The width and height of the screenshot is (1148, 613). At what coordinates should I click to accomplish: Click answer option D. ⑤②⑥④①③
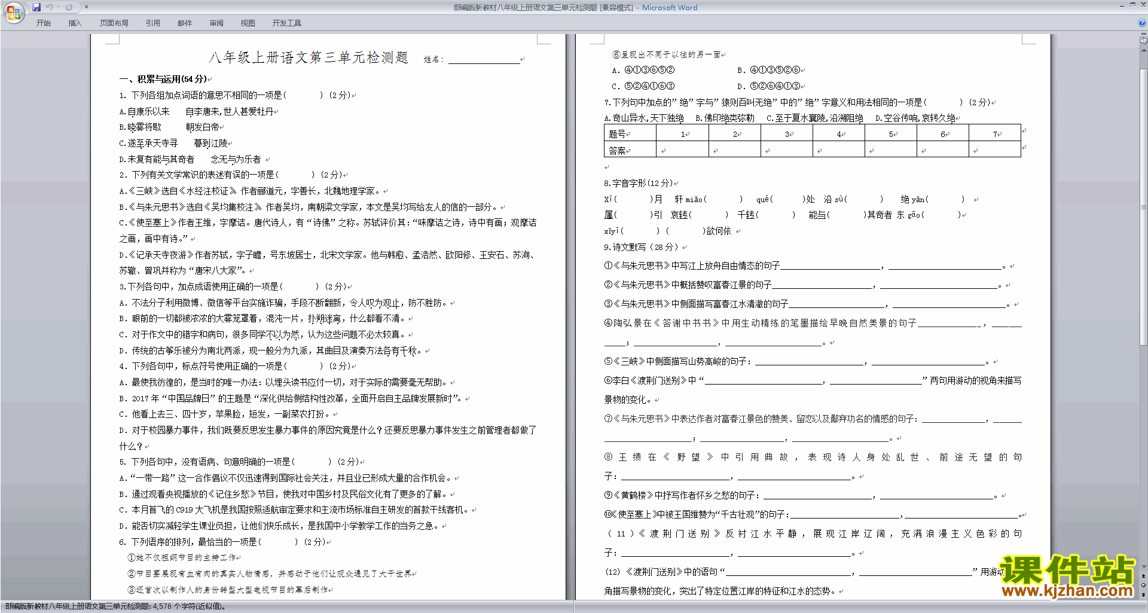[x=769, y=86]
